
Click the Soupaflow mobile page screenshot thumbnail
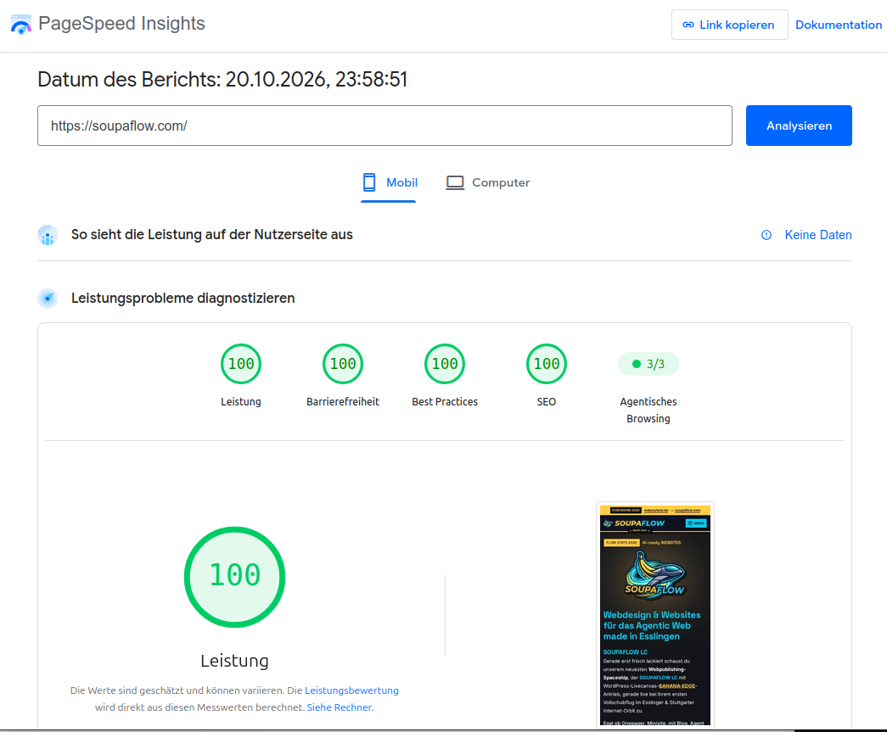pos(655,614)
